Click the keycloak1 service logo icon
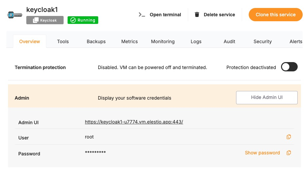Viewport: 308px width, 171px height. [x=14, y=15]
